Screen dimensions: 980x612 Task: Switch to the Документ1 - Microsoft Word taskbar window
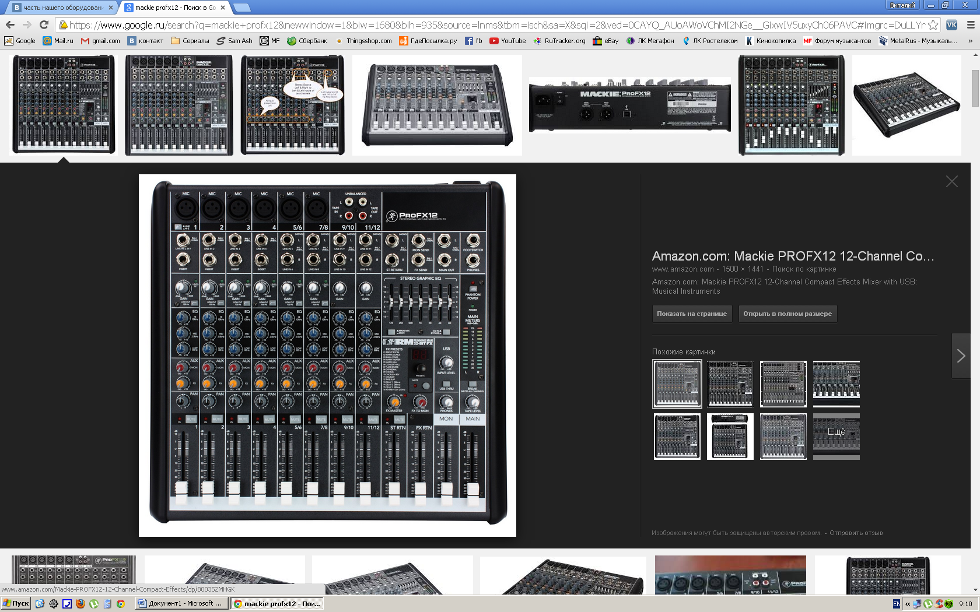[181, 604]
